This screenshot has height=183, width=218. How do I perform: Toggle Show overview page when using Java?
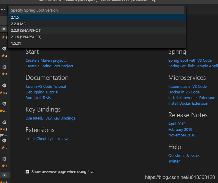click(27, 172)
